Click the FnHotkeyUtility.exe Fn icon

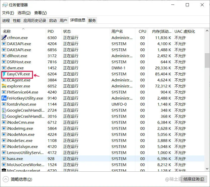coord(4,98)
